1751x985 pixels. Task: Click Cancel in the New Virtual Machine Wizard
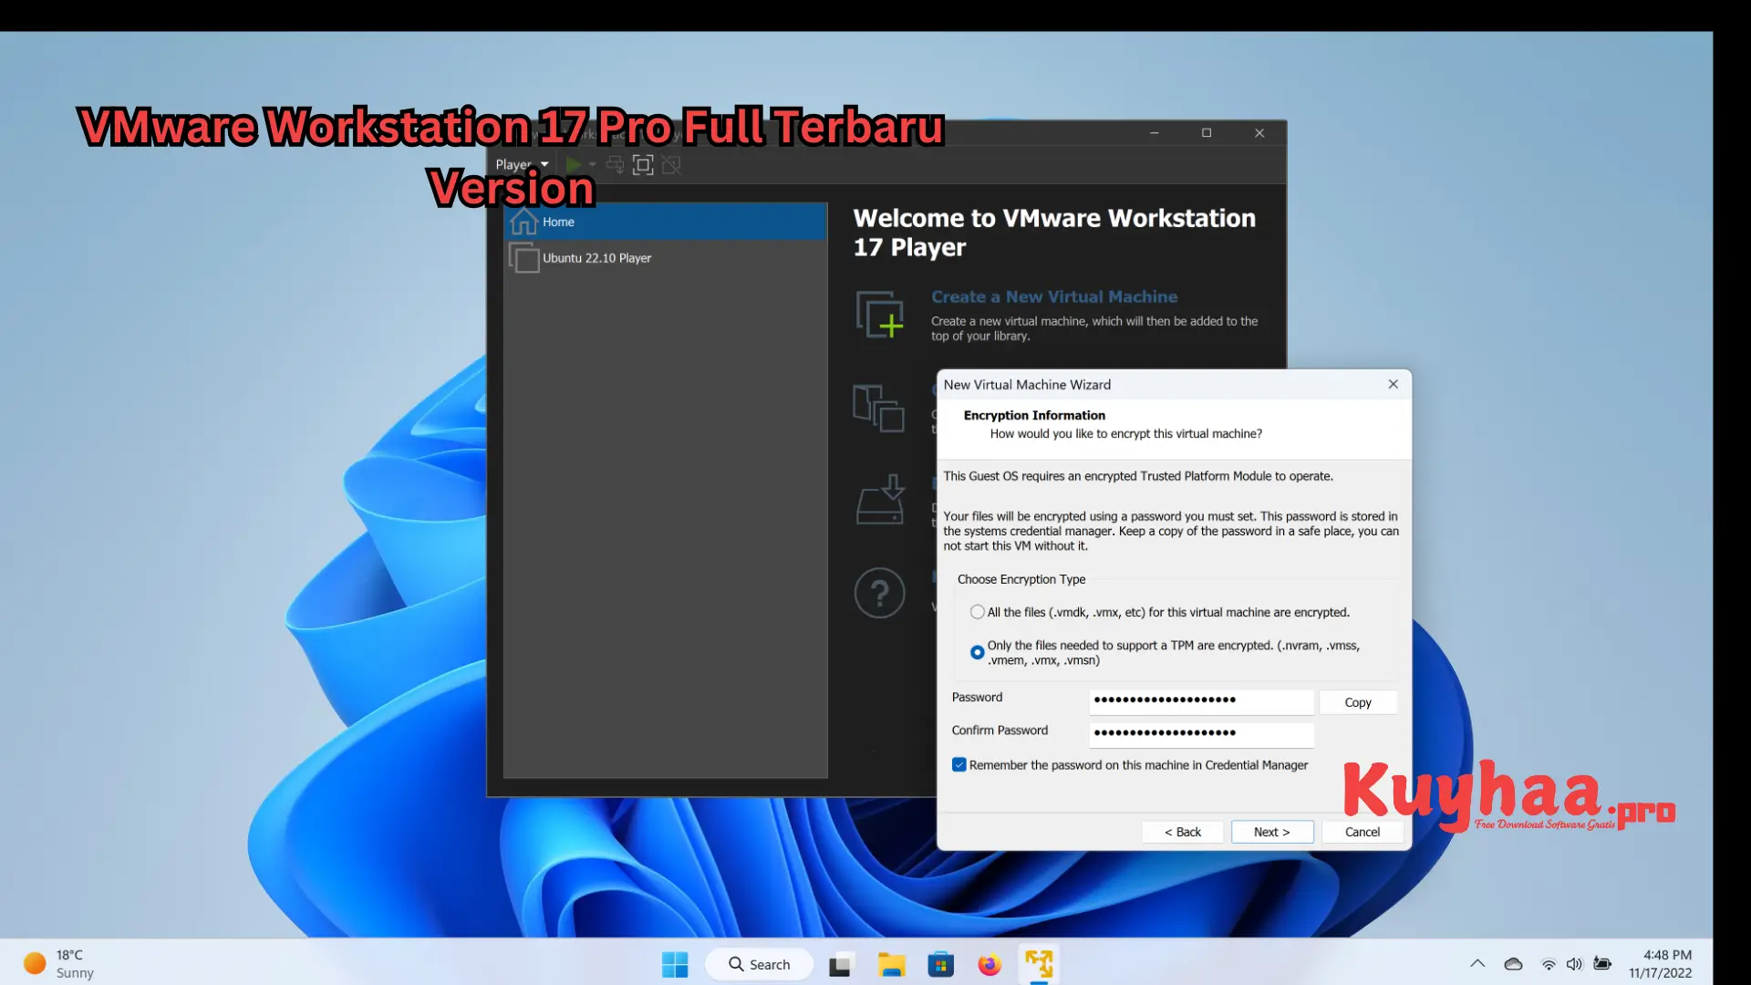pos(1362,832)
